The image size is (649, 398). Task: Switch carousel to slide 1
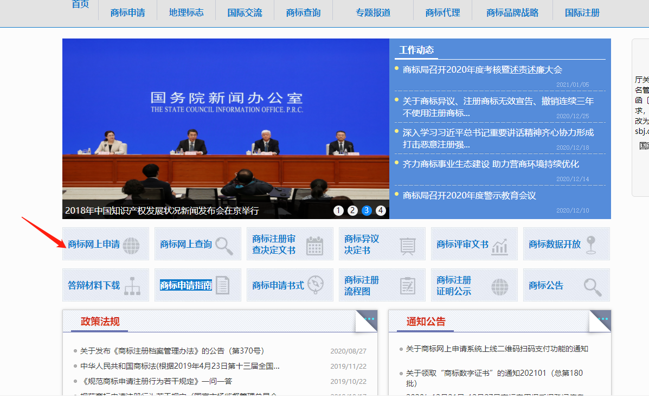click(x=338, y=210)
